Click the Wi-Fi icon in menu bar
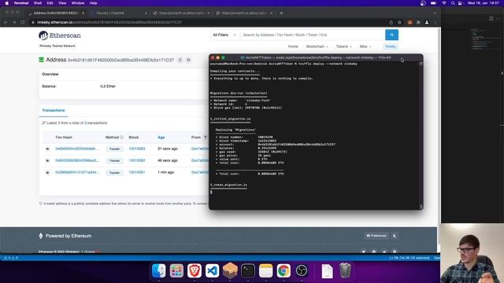This screenshot has height=283, width=504. (x=444, y=3)
